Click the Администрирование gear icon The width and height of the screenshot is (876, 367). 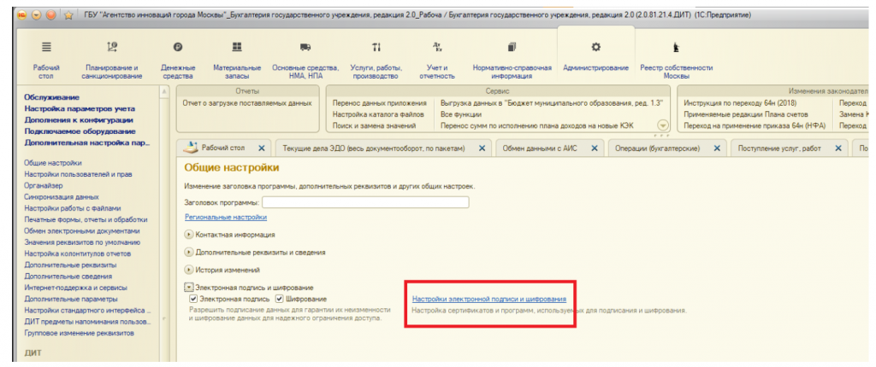596,48
